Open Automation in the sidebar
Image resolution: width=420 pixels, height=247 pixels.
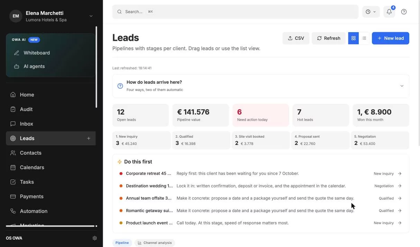coord(51,211)
